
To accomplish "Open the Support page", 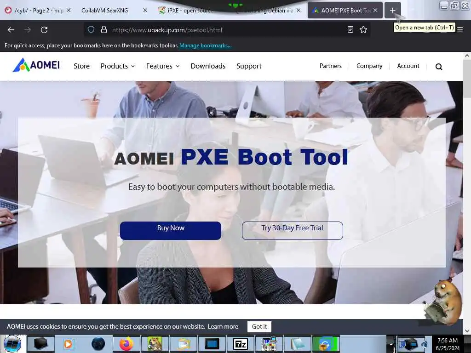I will tap(249, 66).
